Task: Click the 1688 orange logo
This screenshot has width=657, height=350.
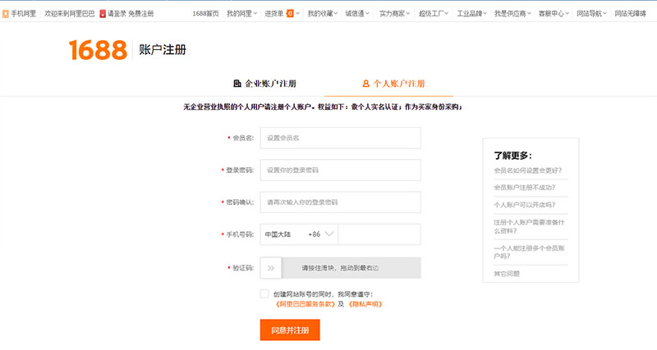Action: 98,50
